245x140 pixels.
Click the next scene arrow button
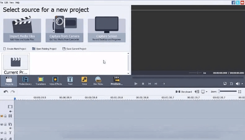pyautogui.click(x=164, y=84)
